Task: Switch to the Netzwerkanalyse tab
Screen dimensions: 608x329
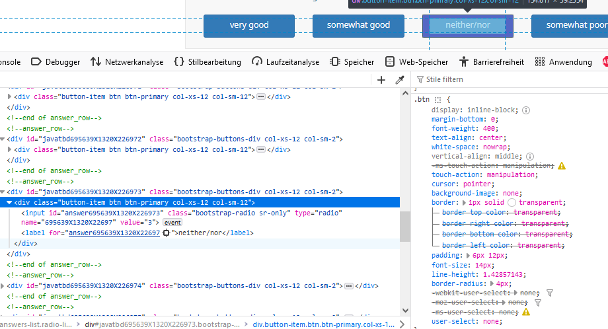Action: pos(127,61)
